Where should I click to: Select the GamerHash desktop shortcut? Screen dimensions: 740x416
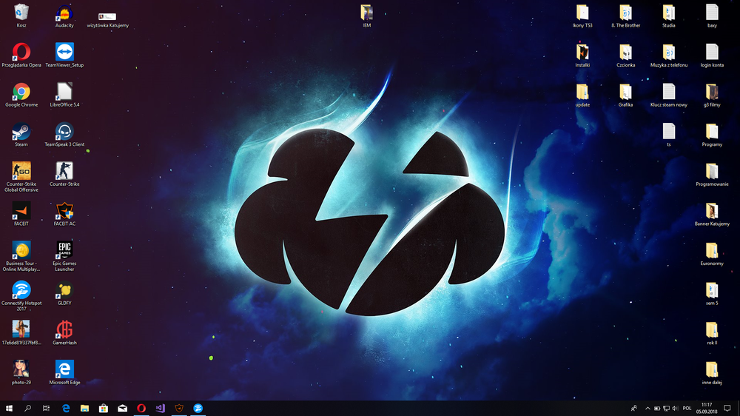pyautogui.click(x=64, y=333)
